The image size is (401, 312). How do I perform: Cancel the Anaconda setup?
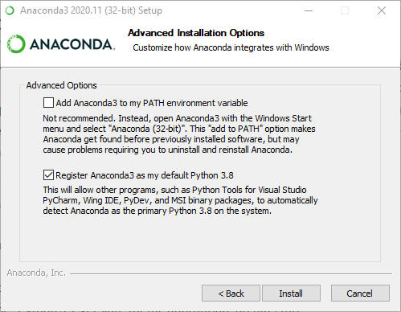coord(360,294)
